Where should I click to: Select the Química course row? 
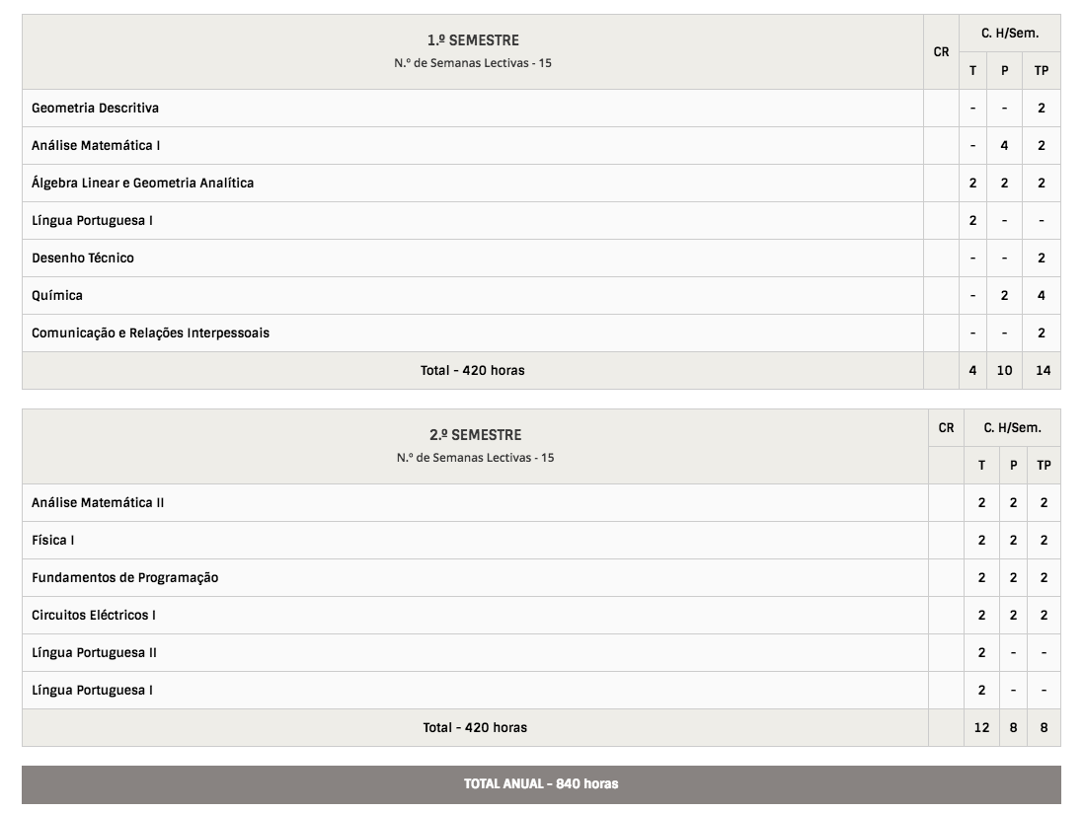(x=57, y=295)
